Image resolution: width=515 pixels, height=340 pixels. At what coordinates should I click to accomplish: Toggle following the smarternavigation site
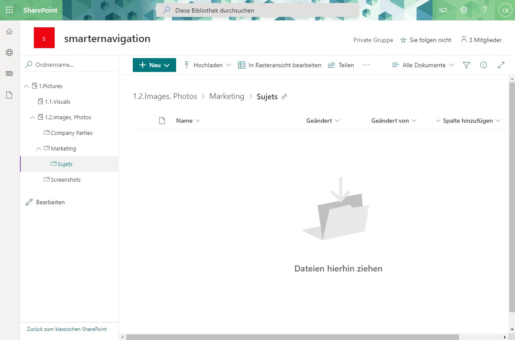tap(426, 40)
